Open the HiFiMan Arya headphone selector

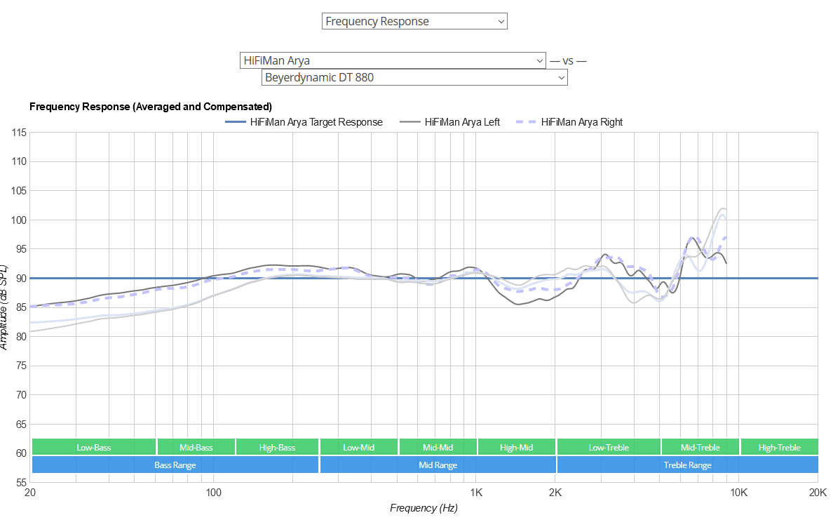393,60
